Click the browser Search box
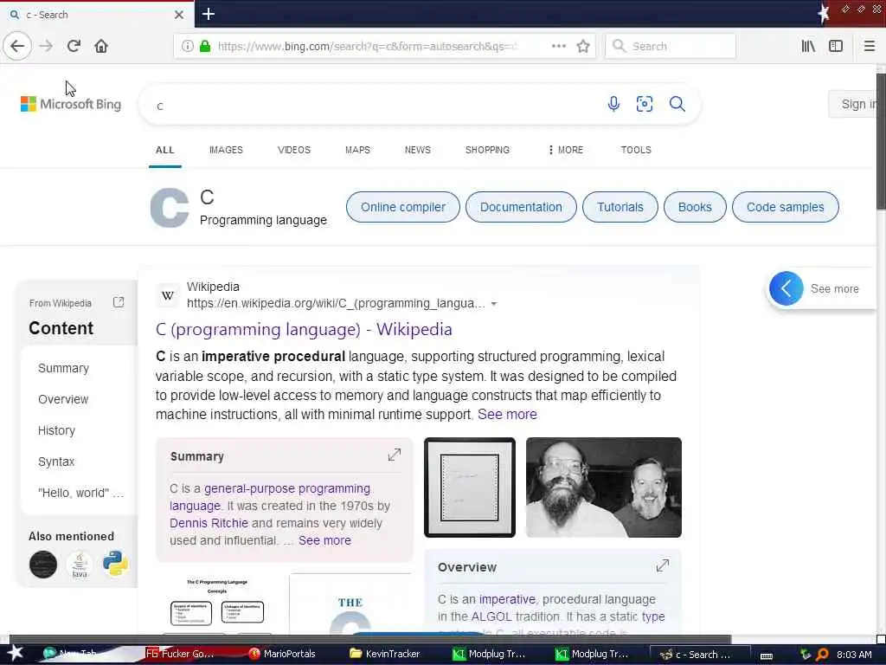The image size is (886, 665). point(671,46)
